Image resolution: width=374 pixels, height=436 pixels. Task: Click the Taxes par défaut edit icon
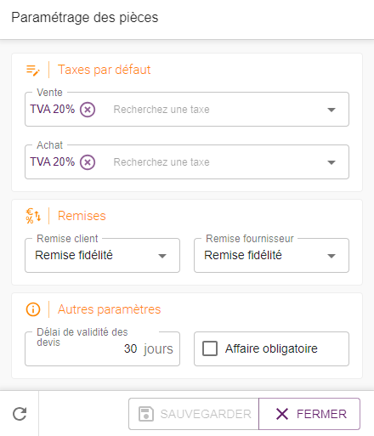(x=33, y=71)
